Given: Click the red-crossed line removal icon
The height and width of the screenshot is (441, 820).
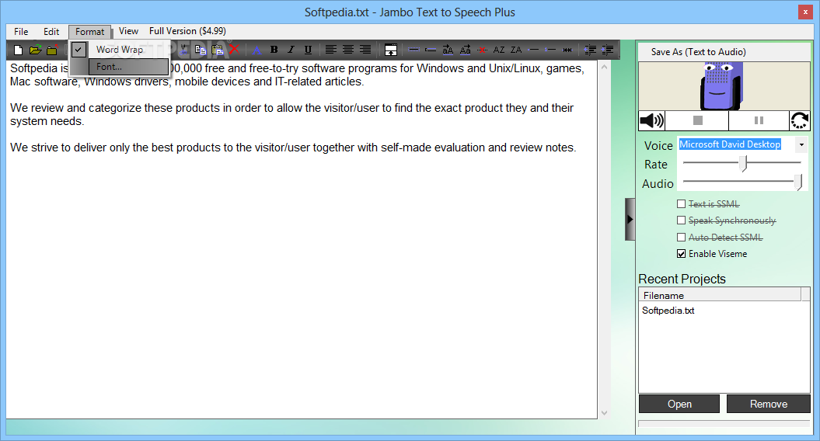Looking at the screenshot, I should 482,50.
